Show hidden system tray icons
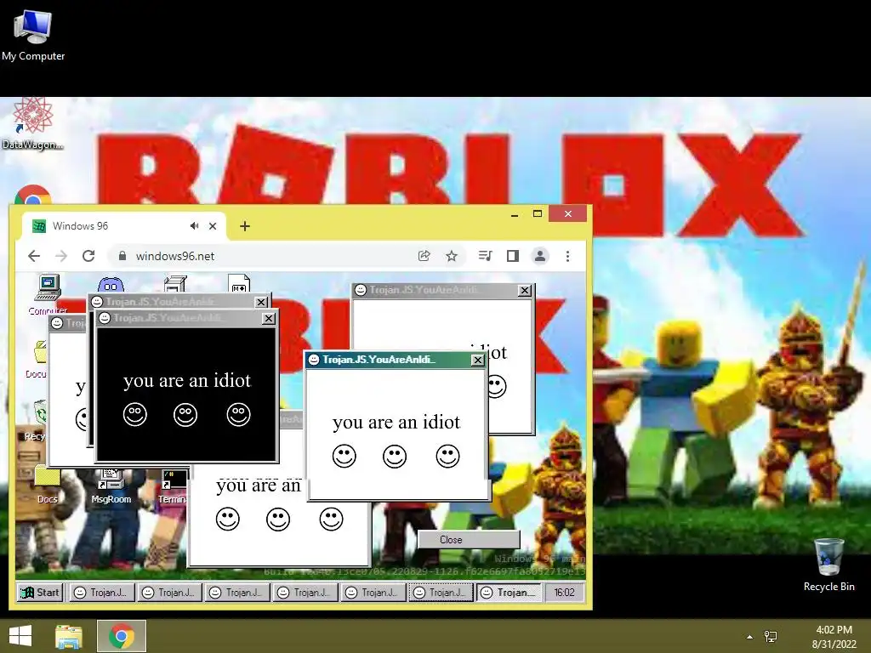The image size is (871, 653). [750, 637]
